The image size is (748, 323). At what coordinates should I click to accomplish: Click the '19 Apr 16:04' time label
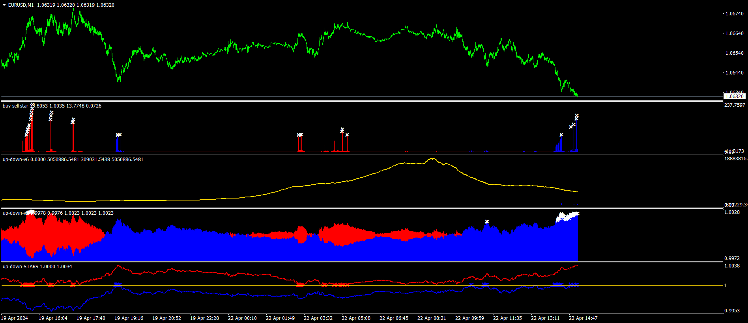click(53, 318)
